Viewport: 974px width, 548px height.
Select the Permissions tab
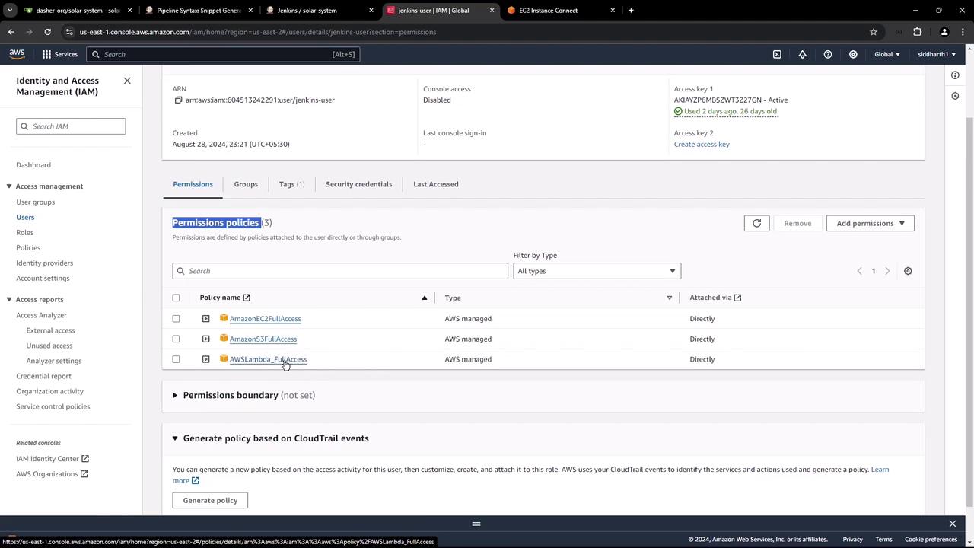coord(193,184)
